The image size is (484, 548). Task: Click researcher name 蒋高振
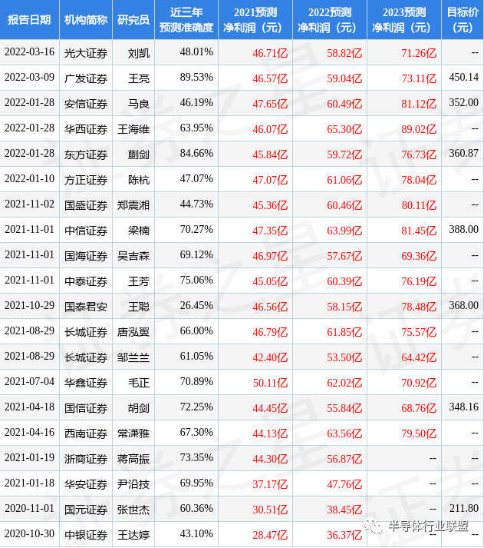click(x=133, y=459)
